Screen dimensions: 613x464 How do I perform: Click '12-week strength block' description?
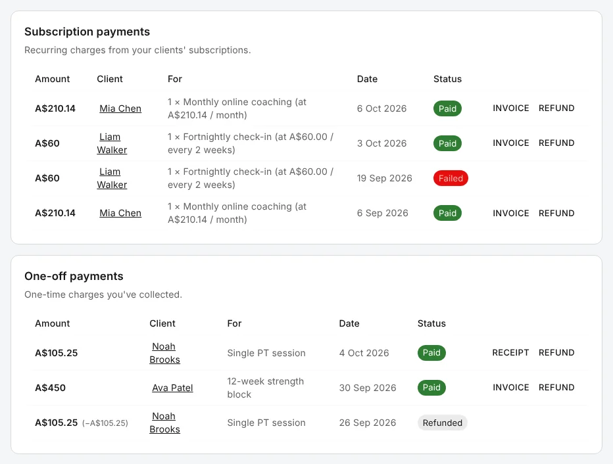[266, 388]
